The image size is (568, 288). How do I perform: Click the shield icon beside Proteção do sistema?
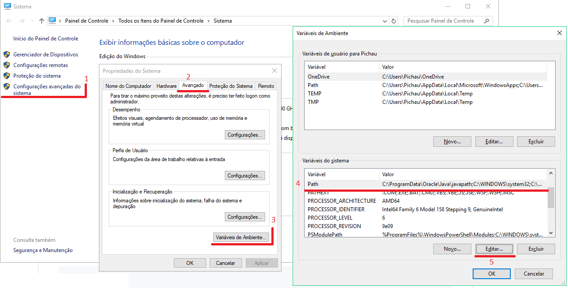pyautogui.click(x=7, y=76)
